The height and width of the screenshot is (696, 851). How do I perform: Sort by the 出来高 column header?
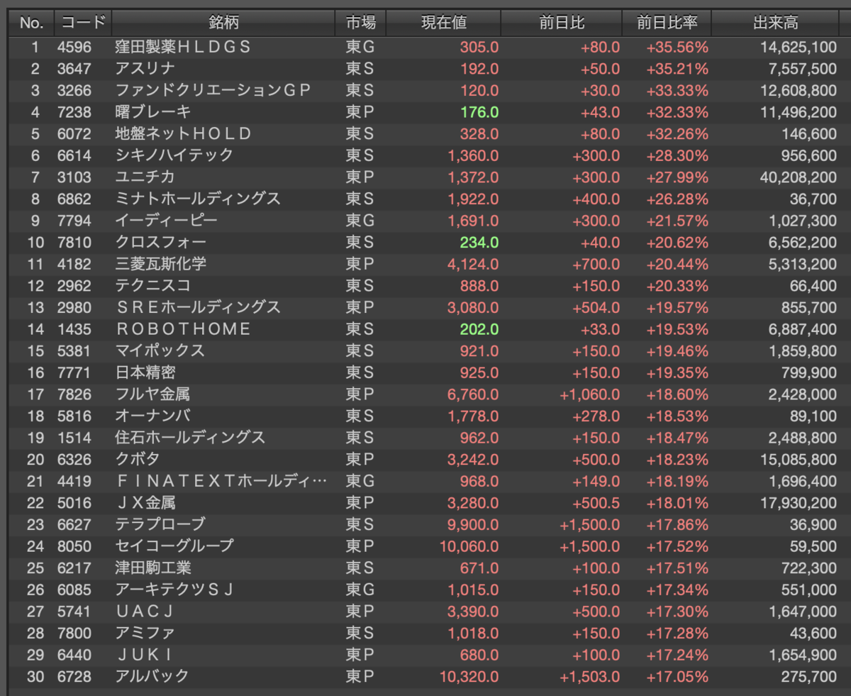(775, 23)
